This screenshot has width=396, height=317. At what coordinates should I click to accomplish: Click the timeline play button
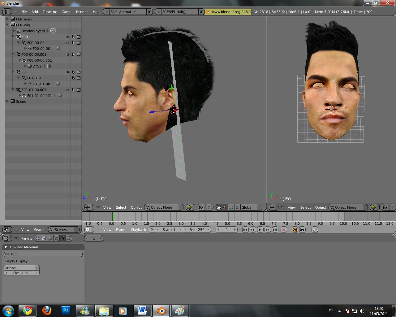pyautogui.click(x=260, y=230)
